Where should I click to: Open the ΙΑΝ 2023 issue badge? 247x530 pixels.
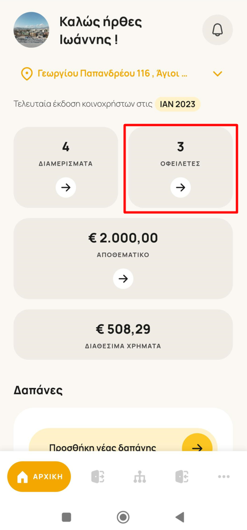point(178,104)
